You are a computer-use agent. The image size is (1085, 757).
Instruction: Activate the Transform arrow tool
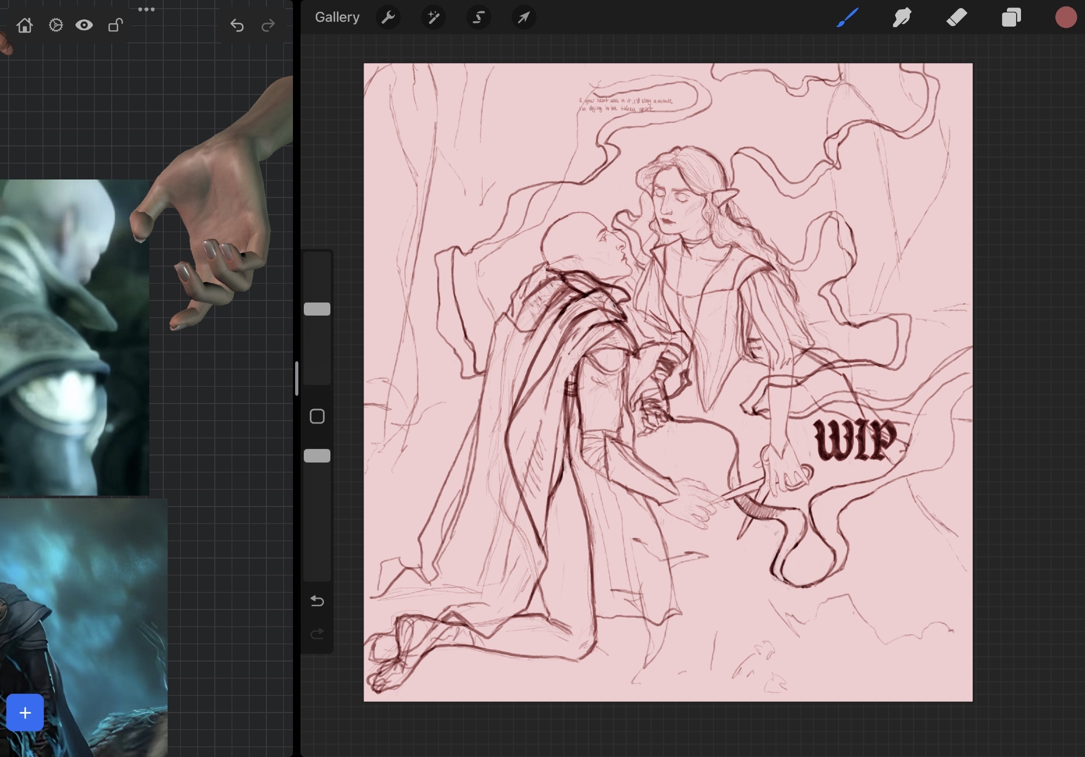pos(524,17)
